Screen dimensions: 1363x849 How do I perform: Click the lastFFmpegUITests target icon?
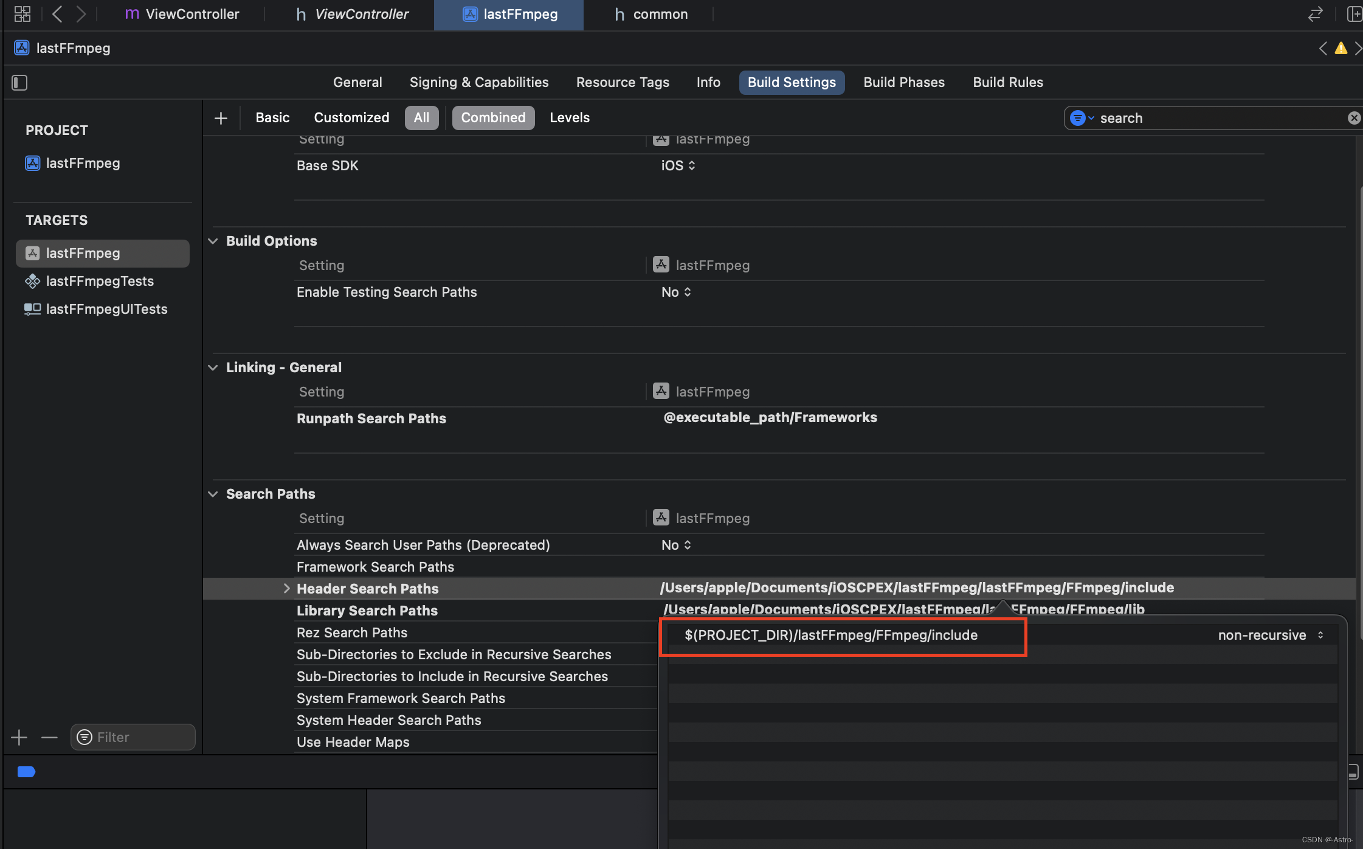click(x=31, y=308)
